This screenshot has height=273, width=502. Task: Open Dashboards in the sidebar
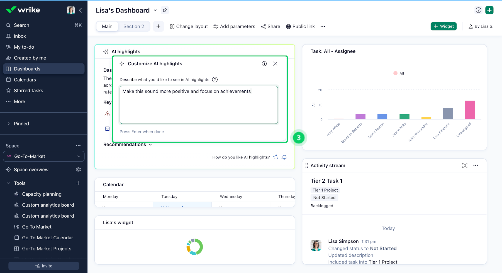point(27,69)
